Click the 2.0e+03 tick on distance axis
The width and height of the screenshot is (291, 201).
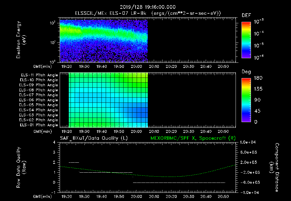coord(249,162)
